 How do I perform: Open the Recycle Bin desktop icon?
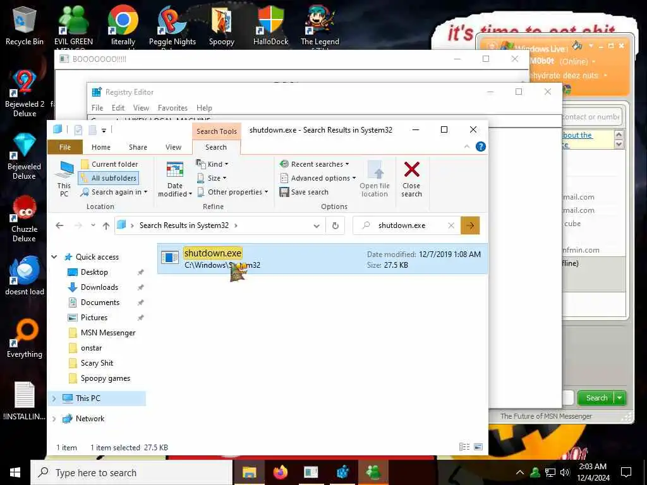25,25
